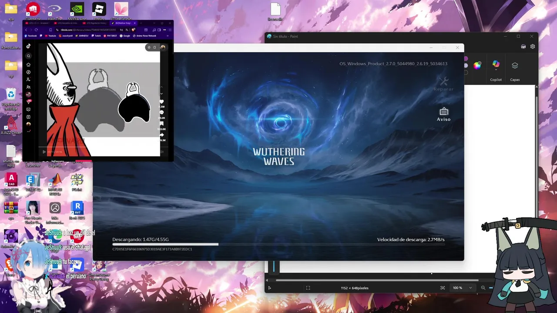The image size is (557, 313).
Task: Select VTube Studio desktop shortcut
Action: [121, 12]
